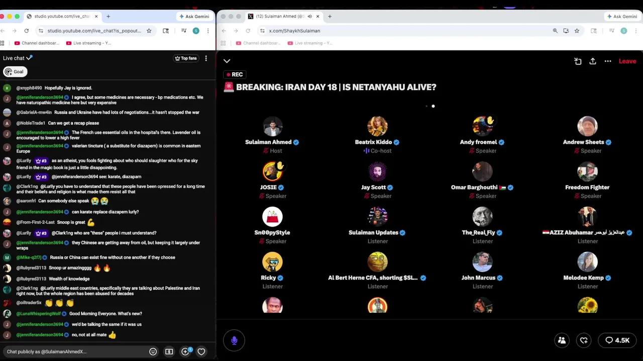Open live chat options three-dot menu
The width and height of the screenshot is (643, 361).
coord(206,58)
